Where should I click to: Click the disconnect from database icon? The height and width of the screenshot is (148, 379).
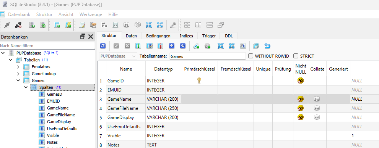coord(18,25)
